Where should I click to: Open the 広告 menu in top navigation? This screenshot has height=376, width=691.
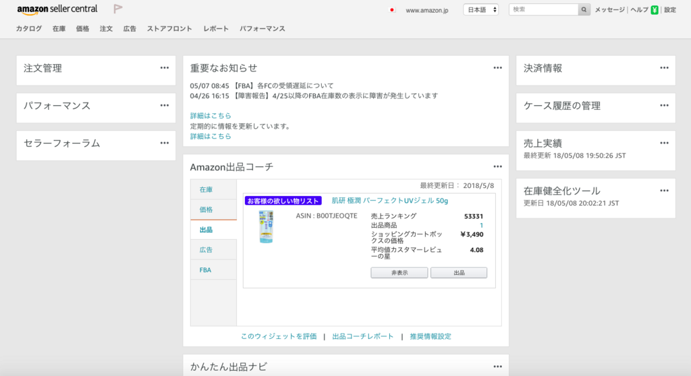coord(130,28)
